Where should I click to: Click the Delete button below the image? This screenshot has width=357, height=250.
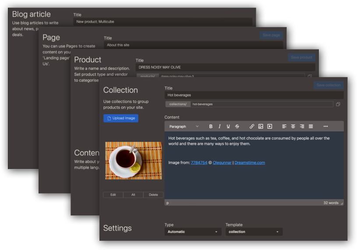coord(153,195)
